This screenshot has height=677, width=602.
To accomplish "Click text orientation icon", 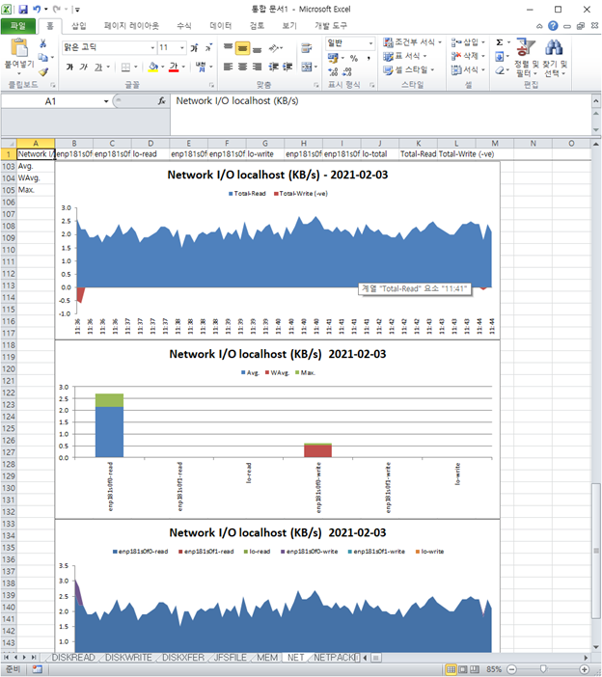I will (273, 48).
